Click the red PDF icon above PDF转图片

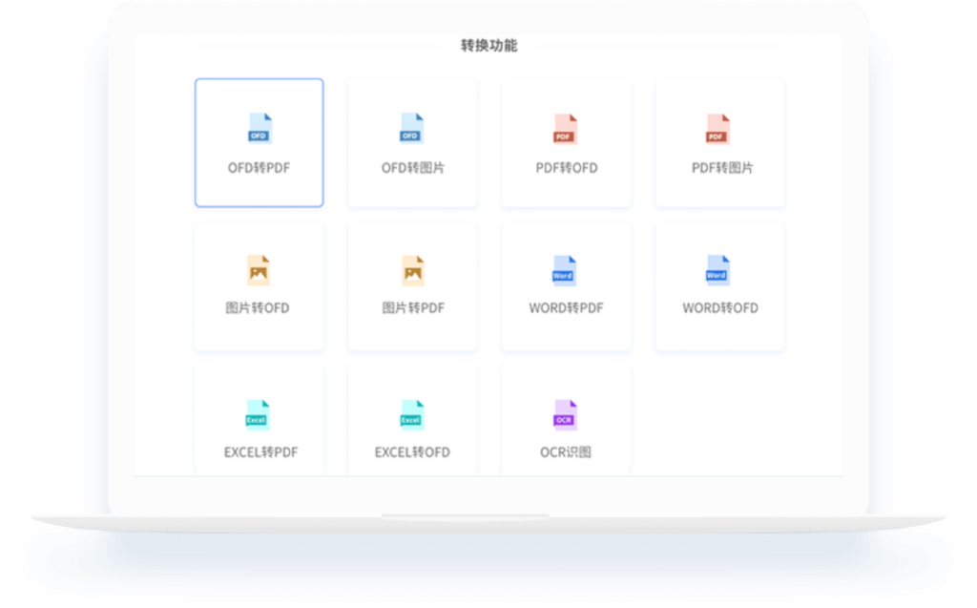(x=717, y=129)
